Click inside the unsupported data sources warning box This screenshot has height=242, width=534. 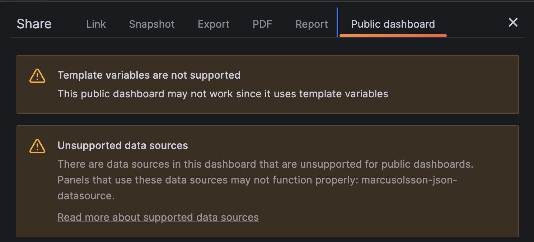(267, 181)
